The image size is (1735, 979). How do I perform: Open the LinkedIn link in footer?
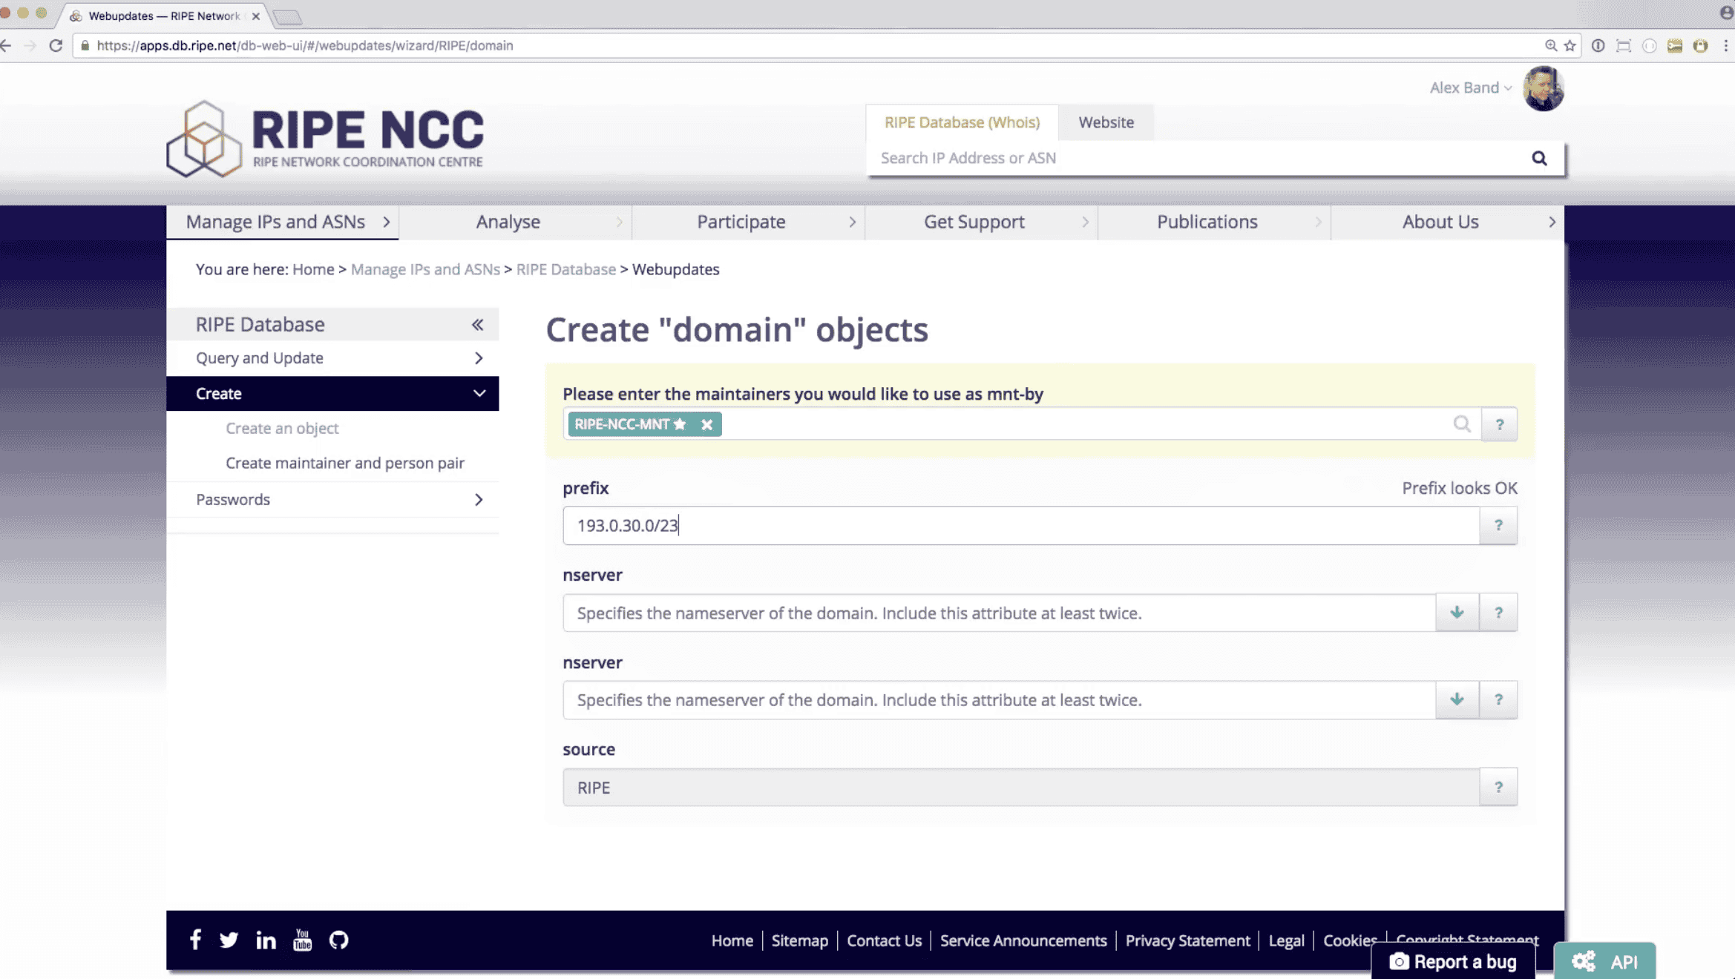tap(266, 940)
